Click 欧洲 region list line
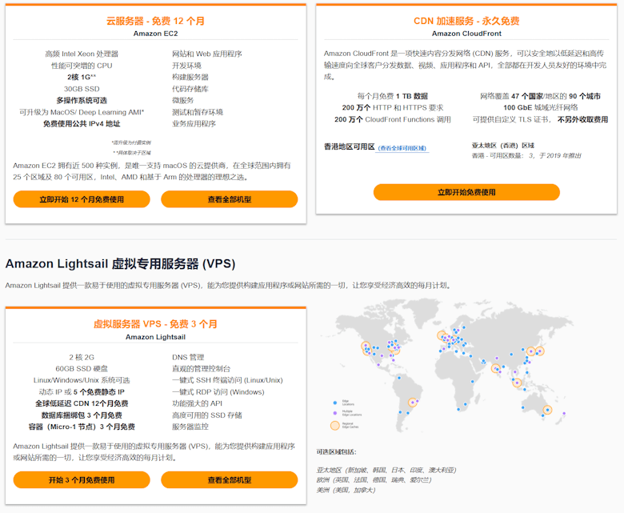 [374, 480]
